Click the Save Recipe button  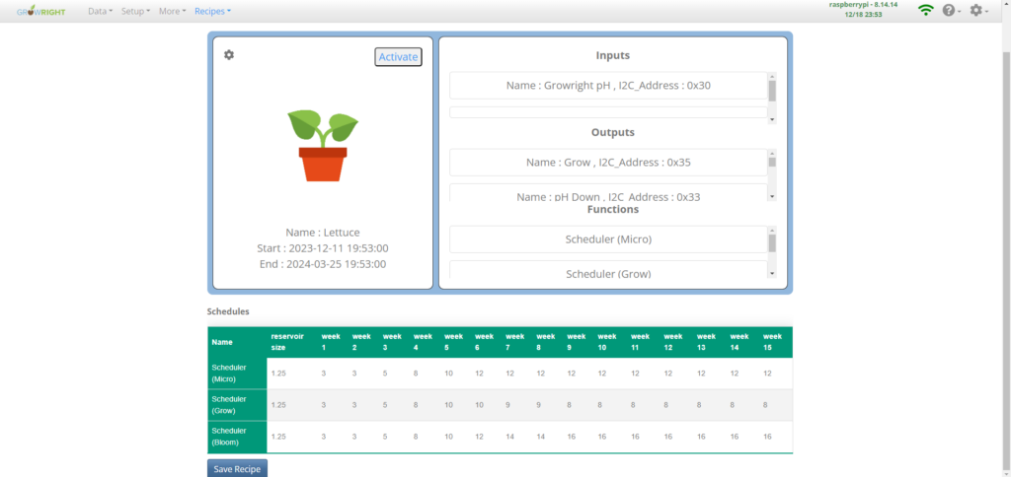[x=237, y=469]
